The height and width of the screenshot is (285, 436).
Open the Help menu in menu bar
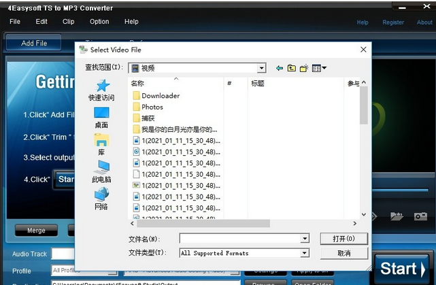coord(131,22)
